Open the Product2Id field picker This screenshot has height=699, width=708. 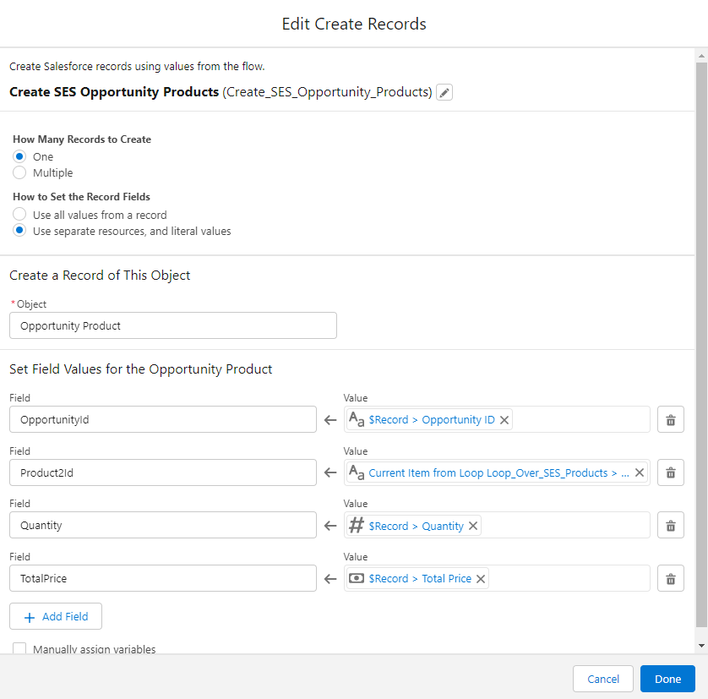click(163, 472)
